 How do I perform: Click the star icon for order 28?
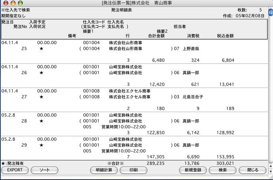click(x=41, y=121)
